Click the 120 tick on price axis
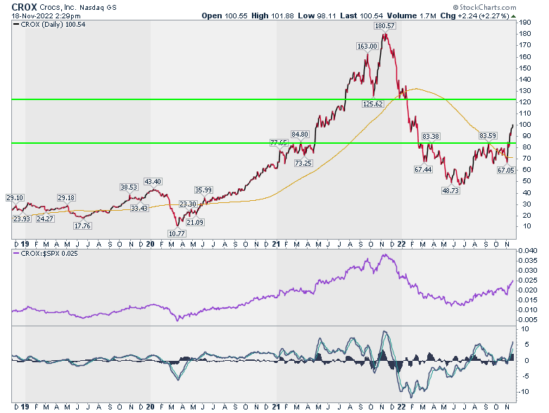Viewport: 549px width, 413px height. click(525, 102)
